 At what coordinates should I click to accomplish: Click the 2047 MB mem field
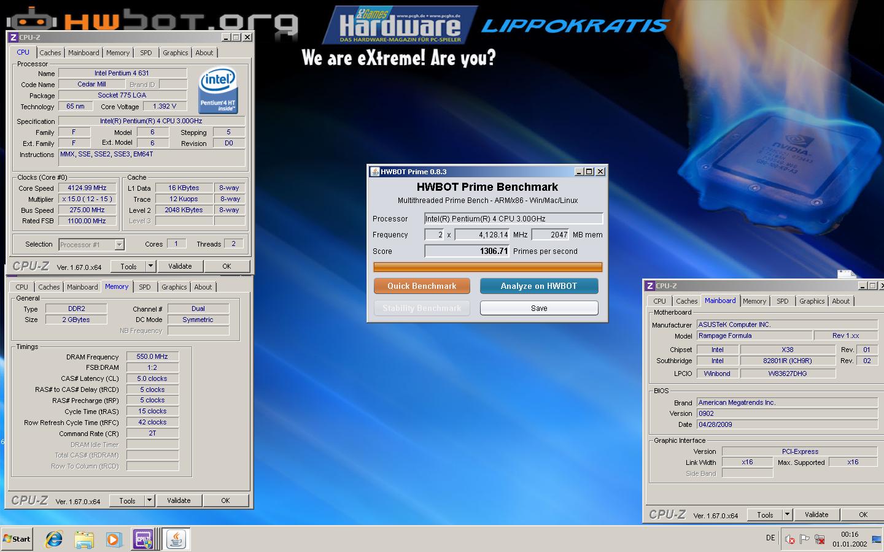[551, 234]
